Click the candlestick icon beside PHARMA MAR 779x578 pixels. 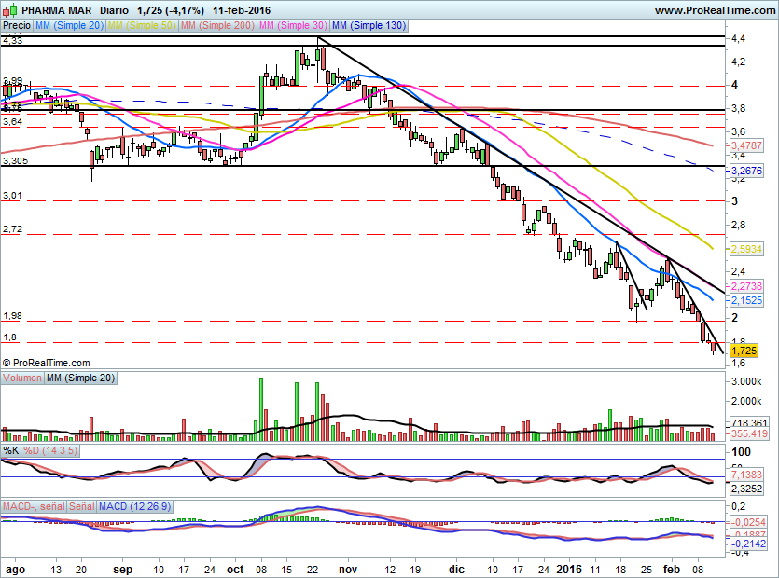point(9,10)
